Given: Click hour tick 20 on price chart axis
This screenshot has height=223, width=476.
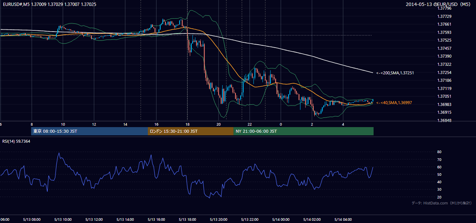Looking at the screenshot, I should point(219,125).
